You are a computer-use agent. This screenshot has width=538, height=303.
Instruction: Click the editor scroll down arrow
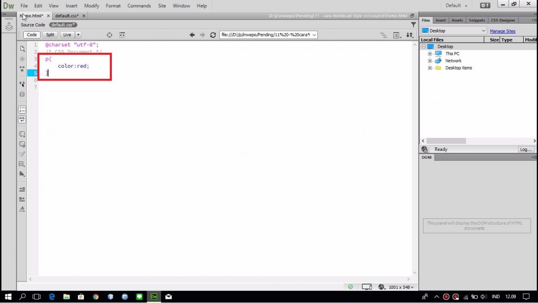[415, 272]
